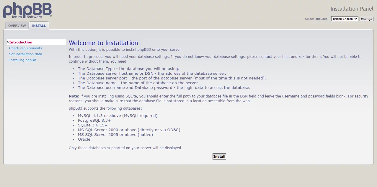
Task: Click the phpBB forum software logo
Action: (x=27, y=11)
